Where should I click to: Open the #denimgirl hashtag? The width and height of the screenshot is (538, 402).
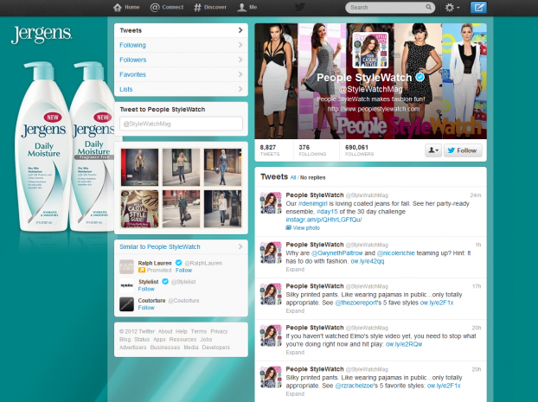pos(312,204)
